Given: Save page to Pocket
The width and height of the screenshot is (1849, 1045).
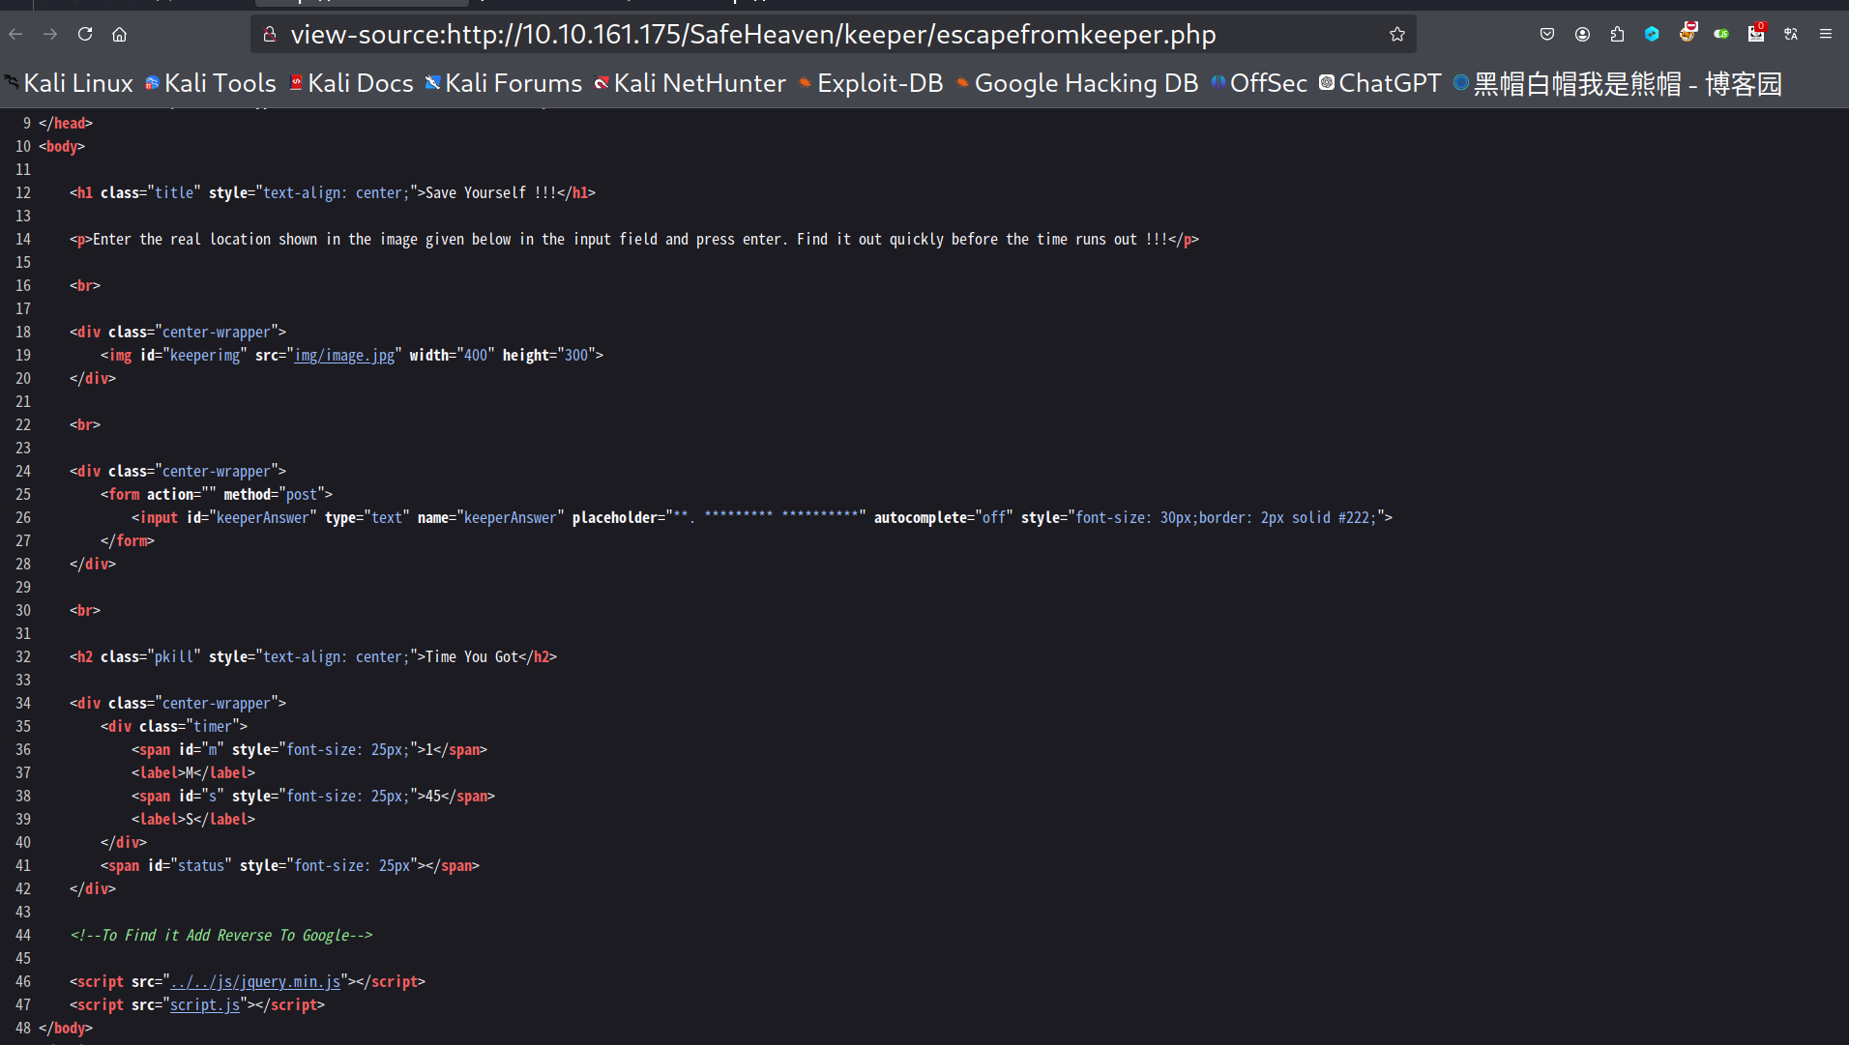Looking at the screenshot, I should point(1547,34).
